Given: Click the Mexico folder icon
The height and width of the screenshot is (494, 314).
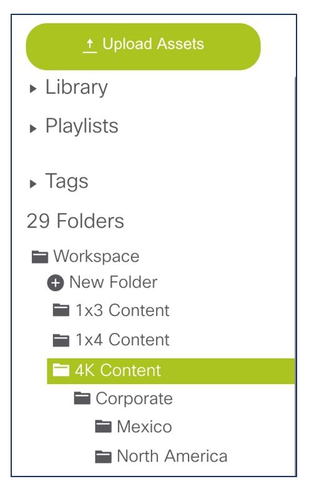Looking at the screenshot, I should 103,427.
